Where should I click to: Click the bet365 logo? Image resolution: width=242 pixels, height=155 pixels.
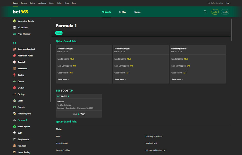[x=21, y=12]
